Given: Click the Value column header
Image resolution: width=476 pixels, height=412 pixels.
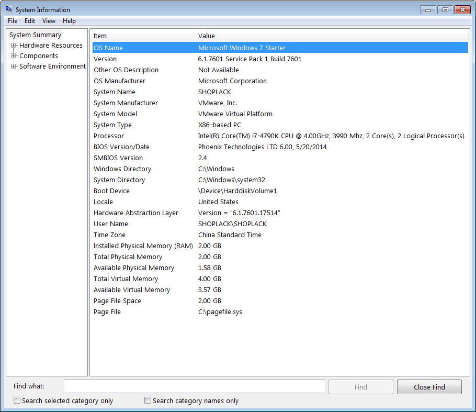Looking at the screenshot, I should 332,36.
